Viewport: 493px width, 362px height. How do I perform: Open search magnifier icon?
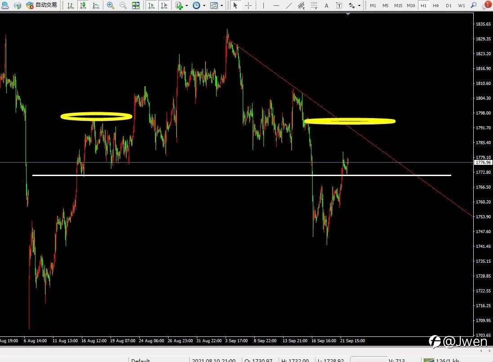coord(474,5)
